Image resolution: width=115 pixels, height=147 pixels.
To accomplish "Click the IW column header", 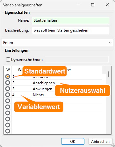I will tap(8, 70).
